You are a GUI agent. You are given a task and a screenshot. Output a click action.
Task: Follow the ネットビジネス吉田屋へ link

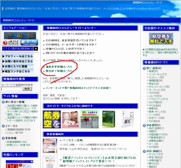[78, 88]
